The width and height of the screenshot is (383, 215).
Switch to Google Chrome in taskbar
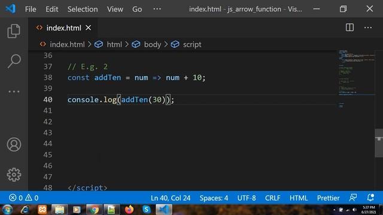(94, 210)
